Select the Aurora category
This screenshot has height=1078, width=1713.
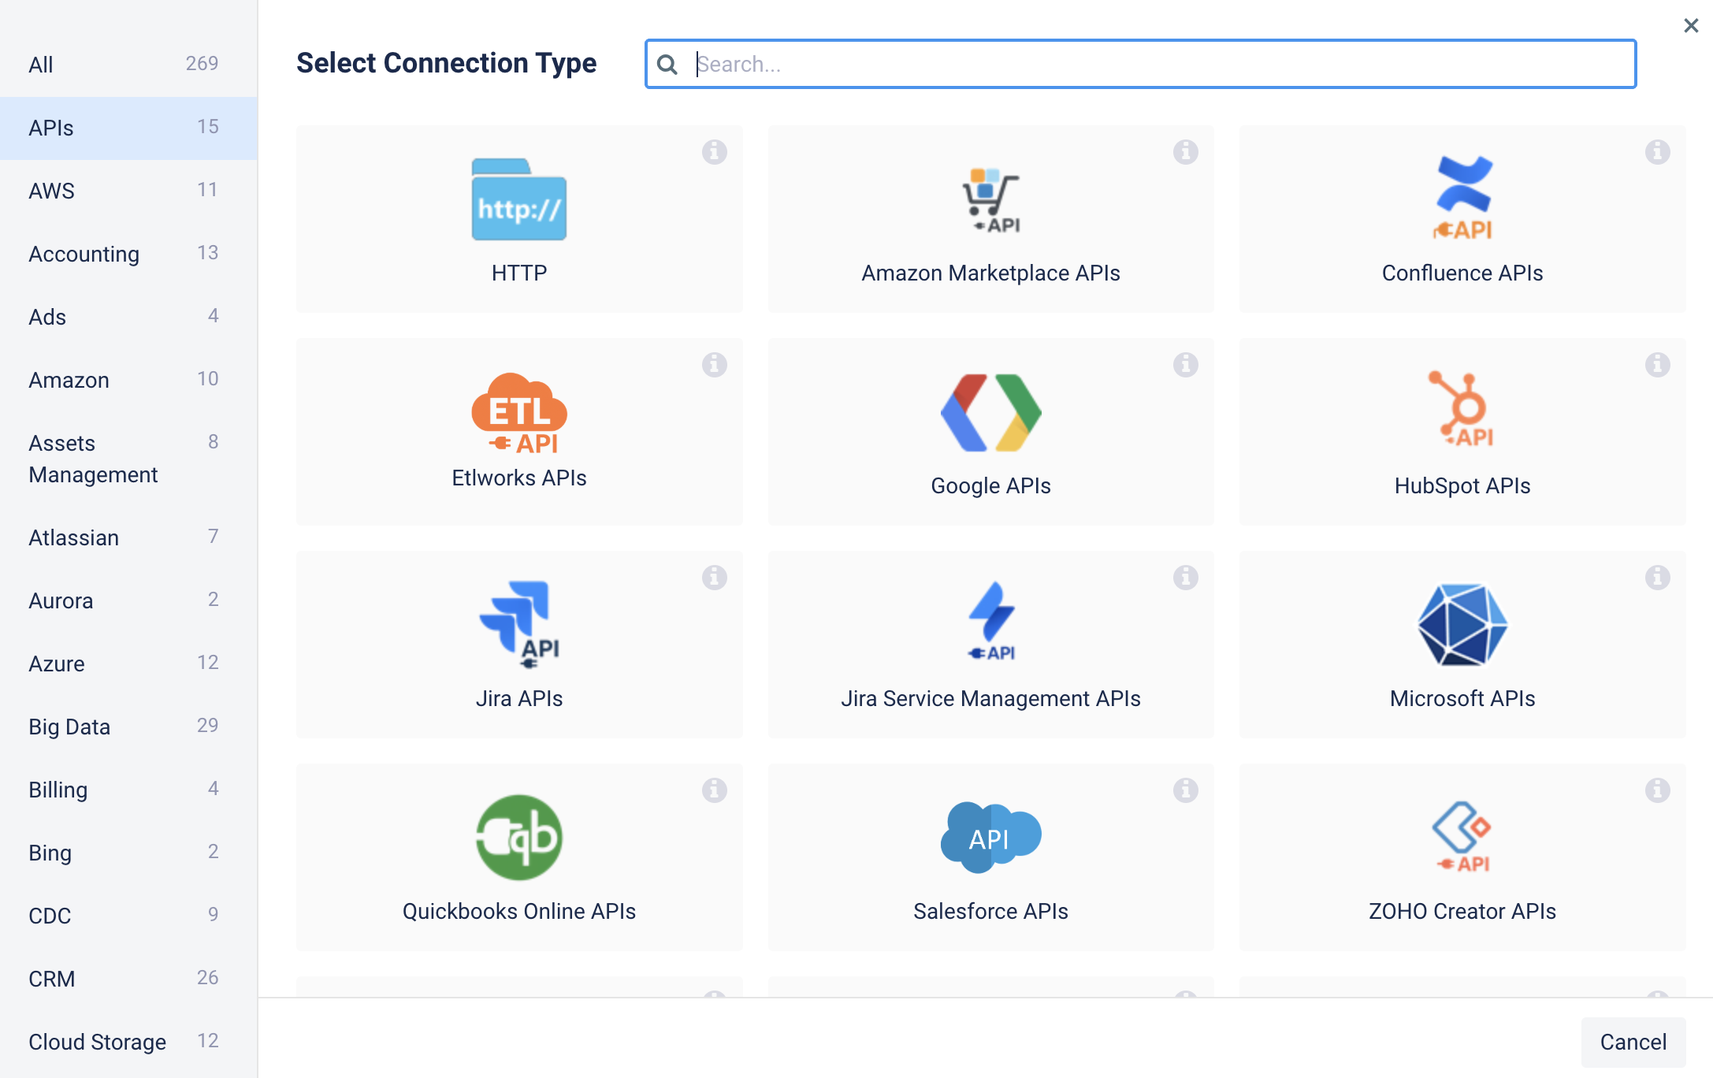click(x=128, y=600)
